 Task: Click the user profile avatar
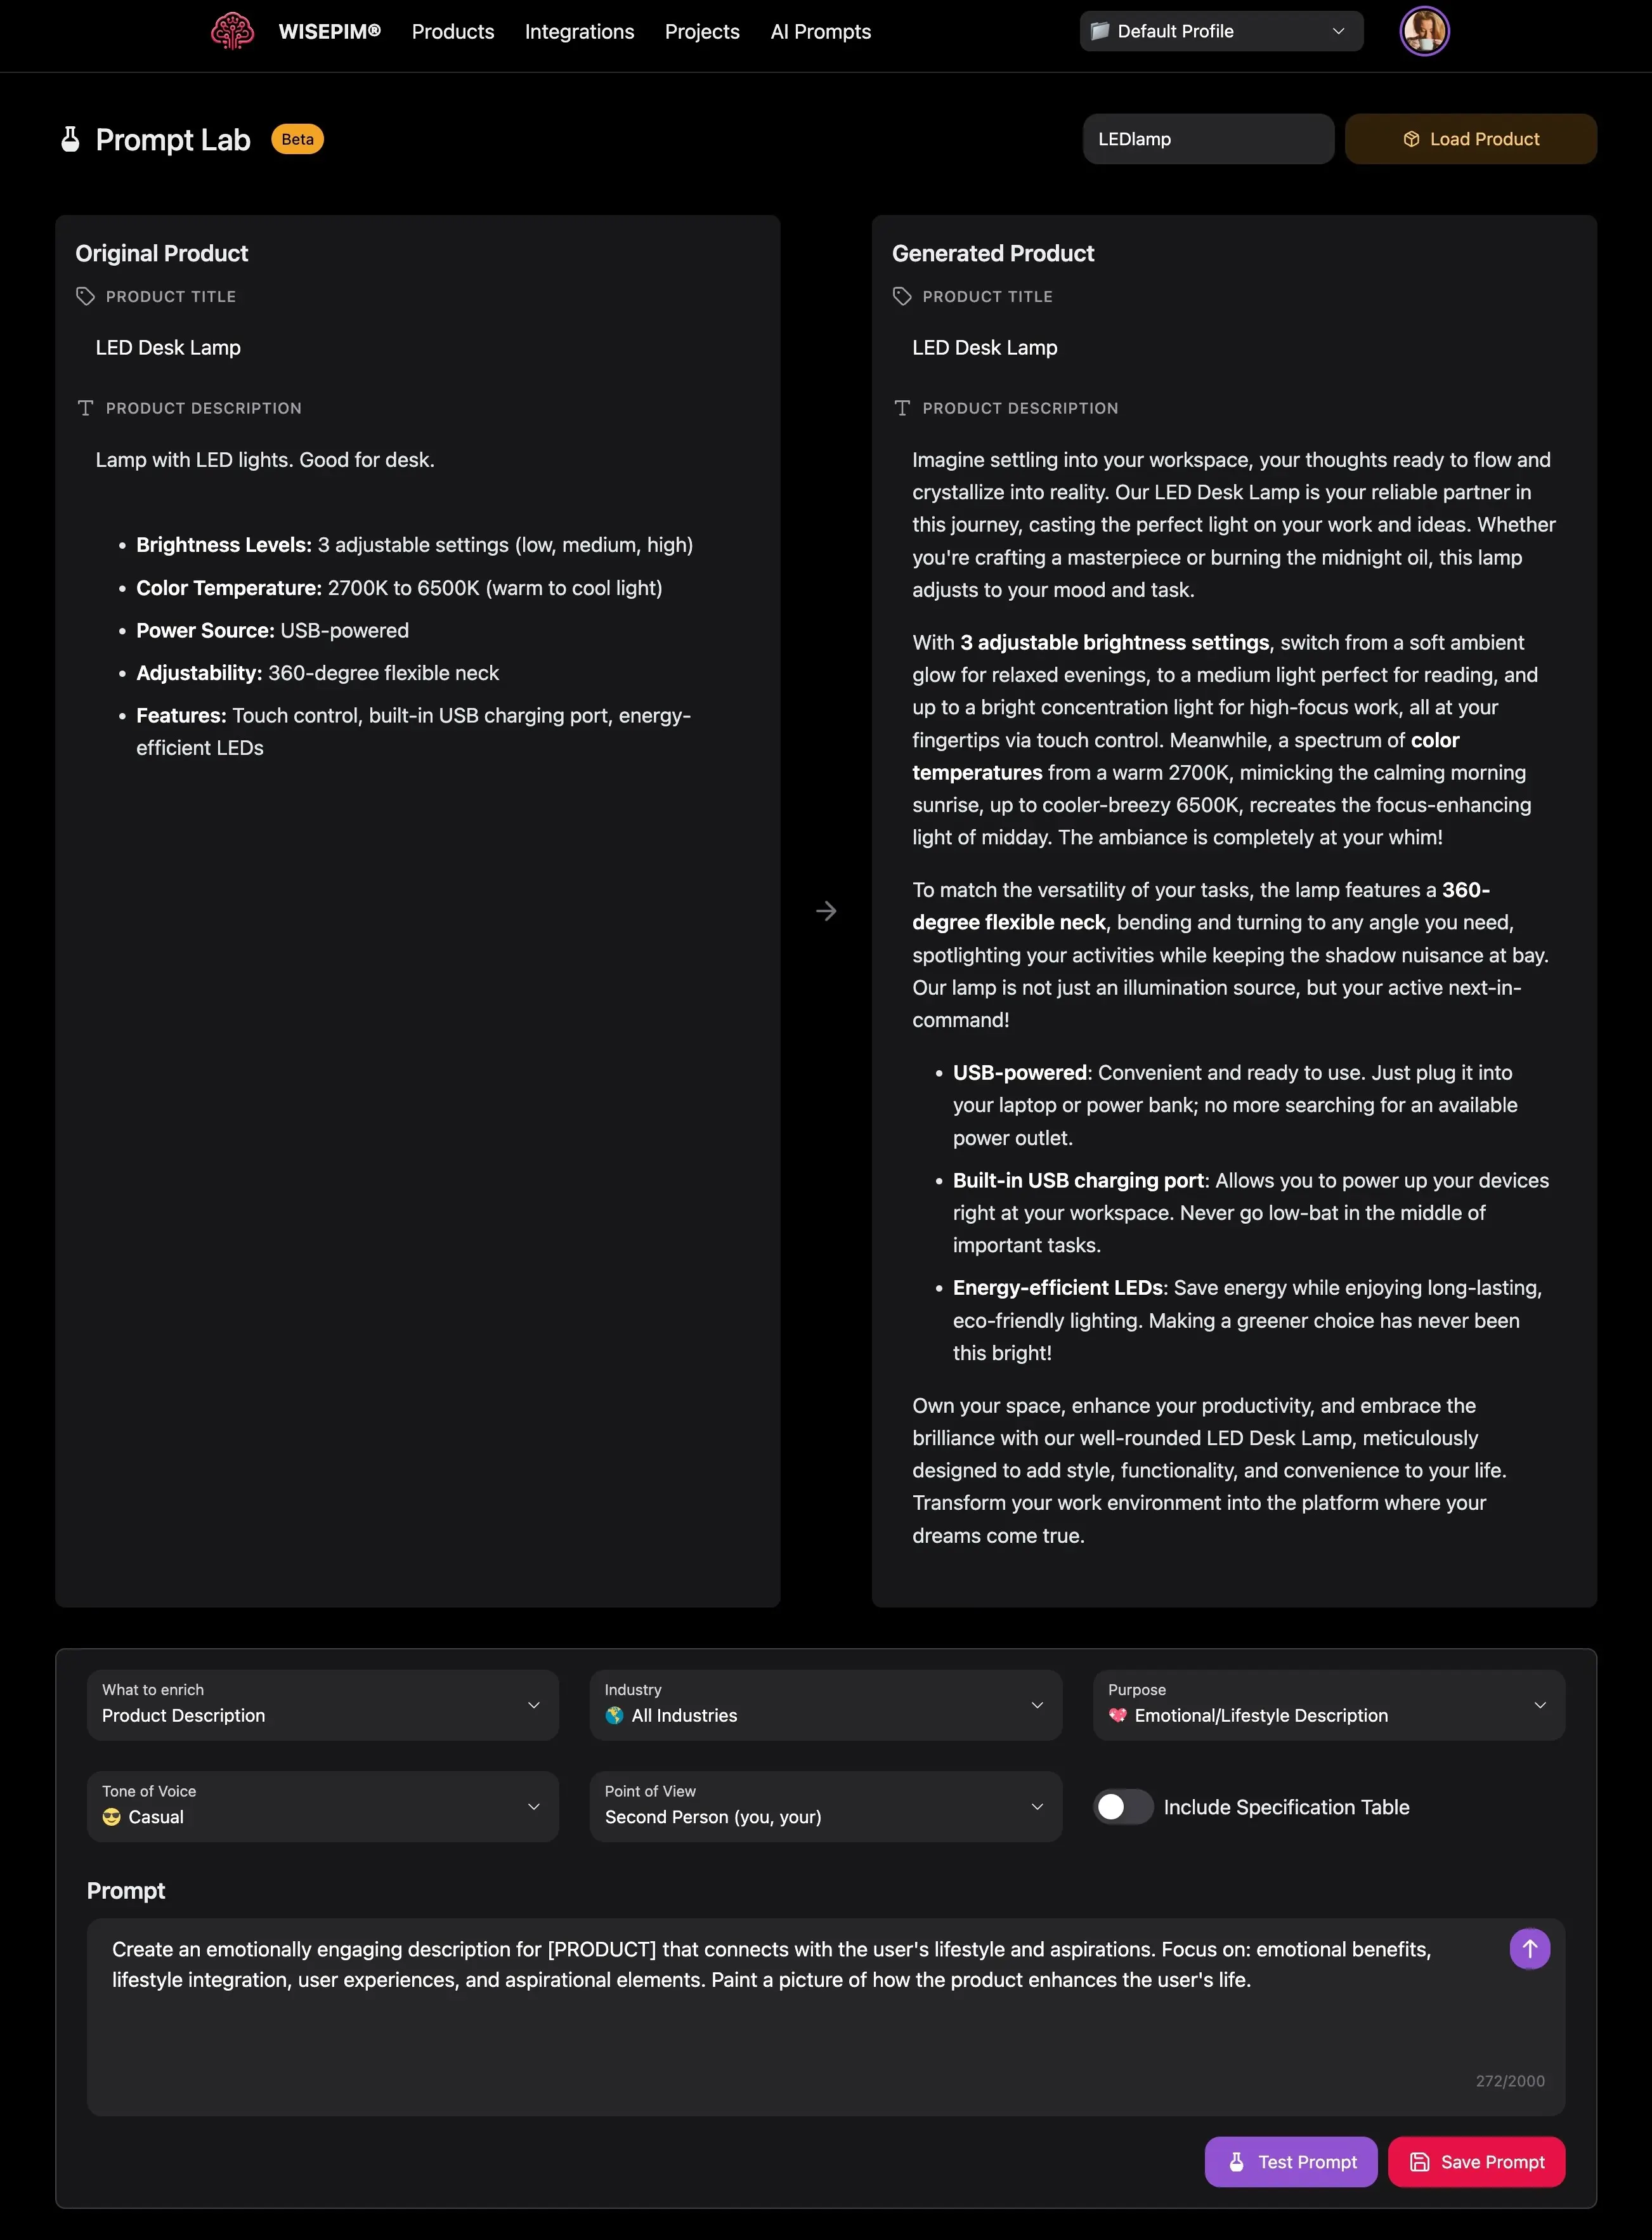1423,31
